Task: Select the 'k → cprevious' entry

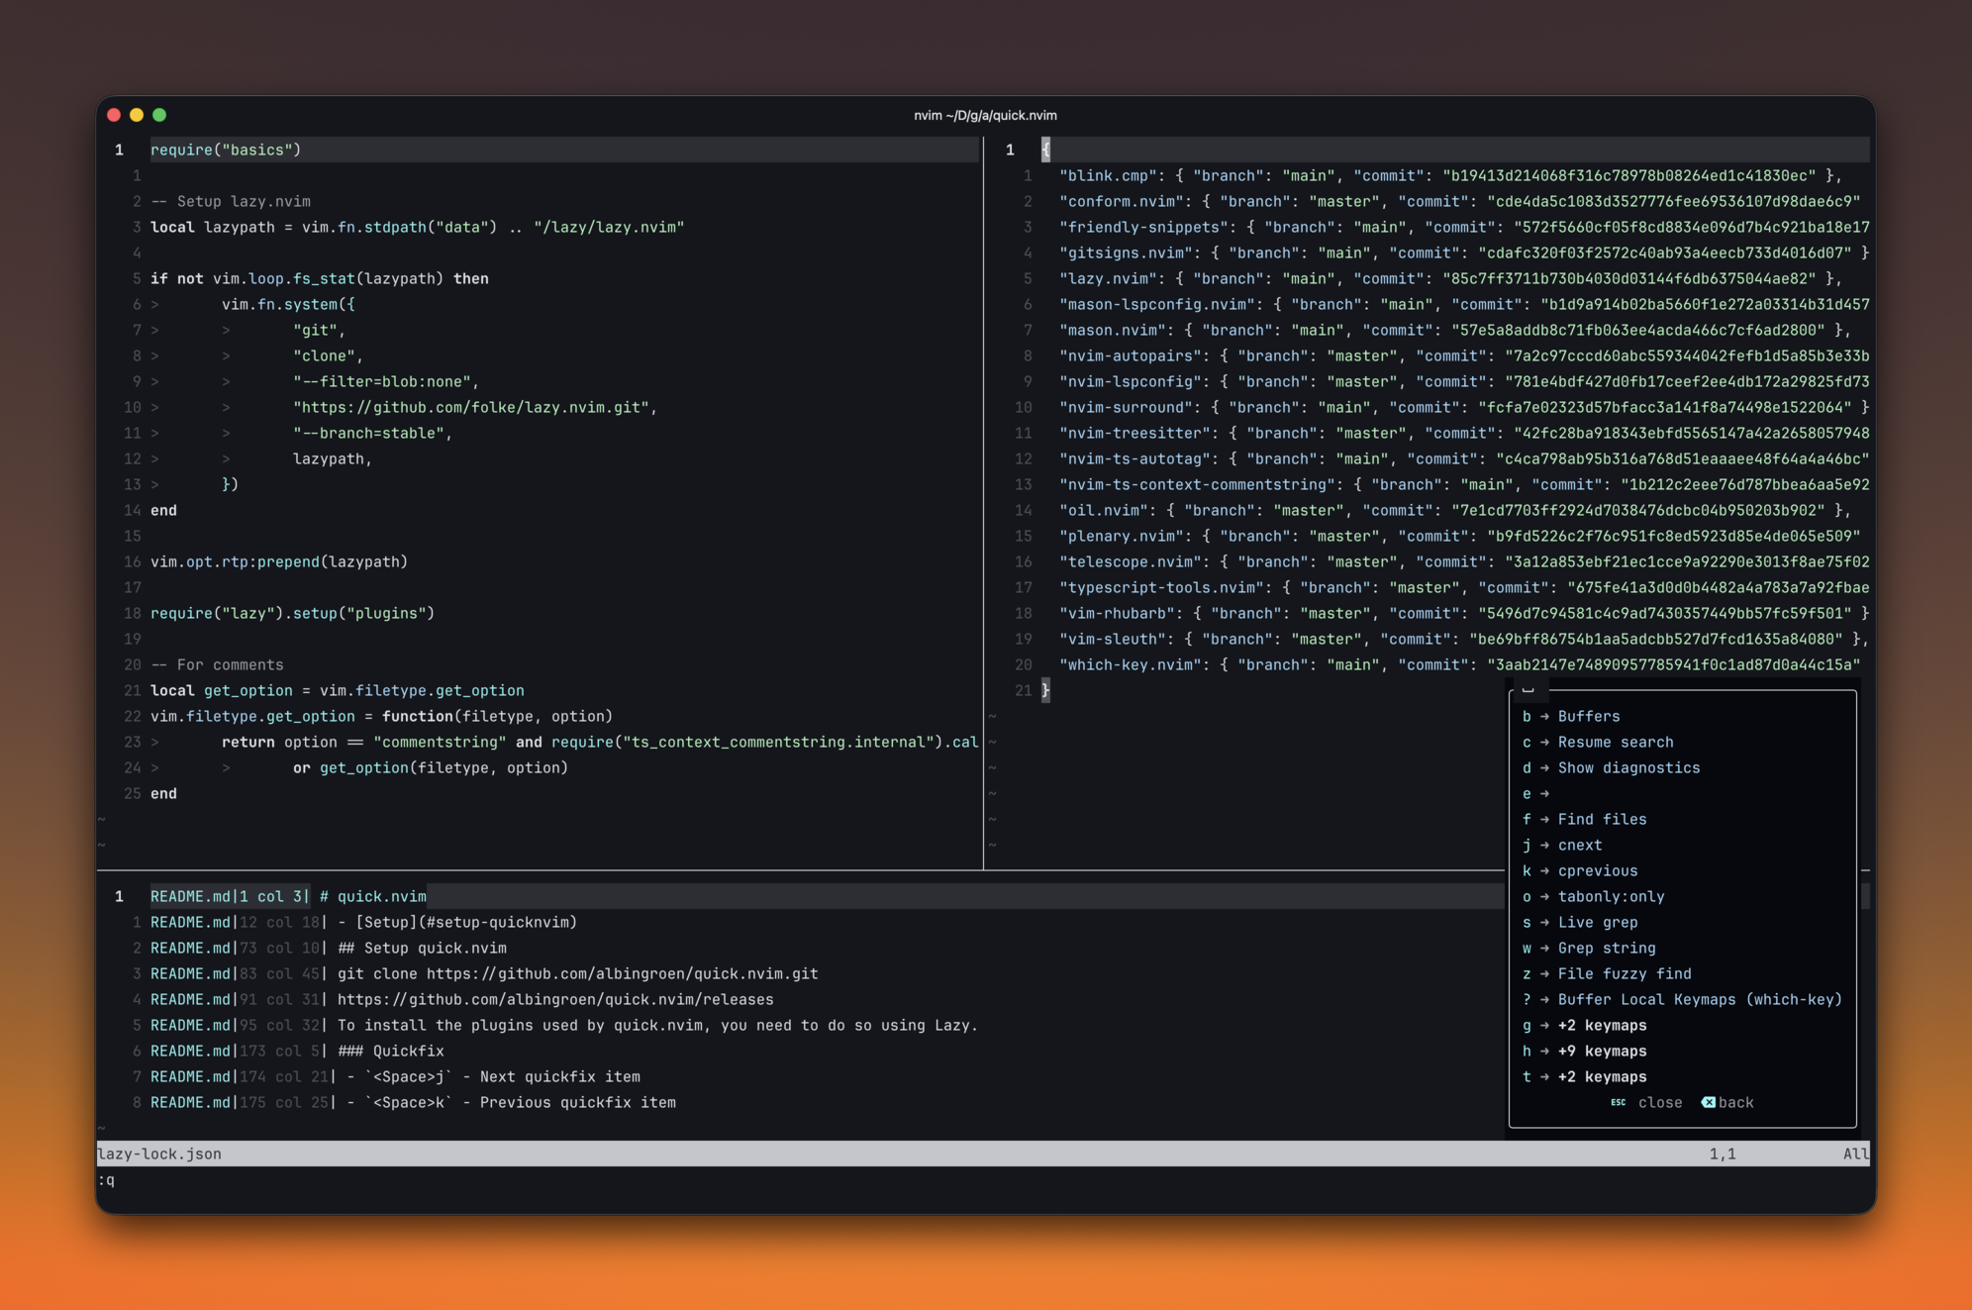Action: 1580,870
